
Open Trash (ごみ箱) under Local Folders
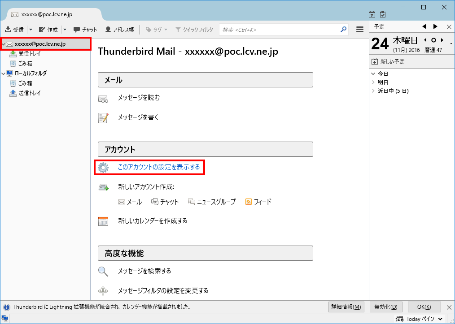pyautogui.click(x=25, y=83)
